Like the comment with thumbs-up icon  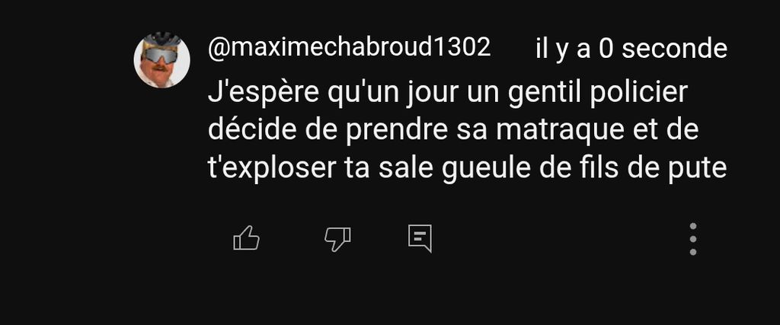[x=246, y=237]
